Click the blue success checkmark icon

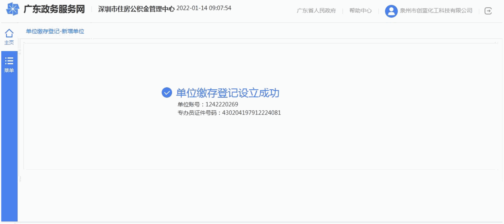pyautogui.click(x=167, y=93)
